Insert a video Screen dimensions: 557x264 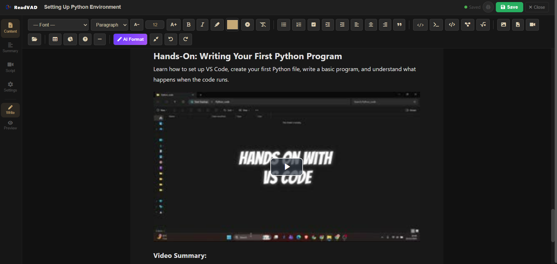[x=533, y=25]
